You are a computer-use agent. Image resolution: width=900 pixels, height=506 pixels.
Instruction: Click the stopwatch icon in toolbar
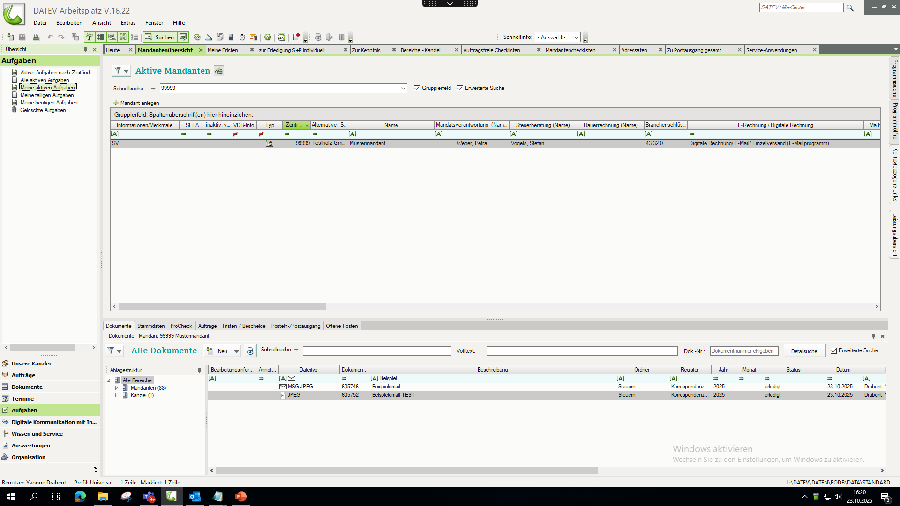coord(242,37)
